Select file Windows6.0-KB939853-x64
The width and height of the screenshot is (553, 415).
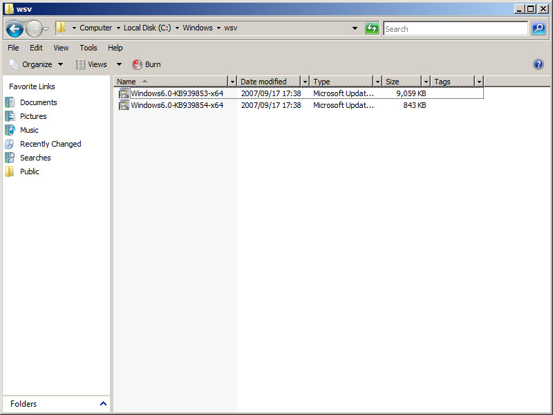point(177,93)
